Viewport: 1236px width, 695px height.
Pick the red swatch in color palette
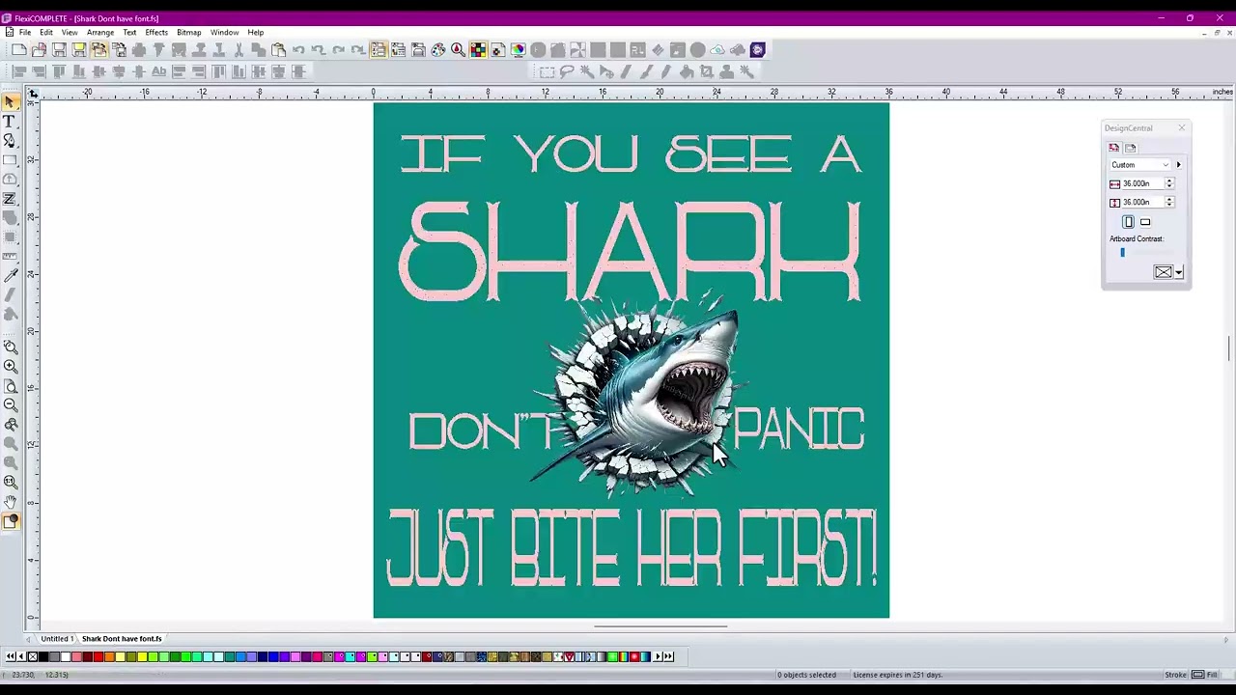(x=98, y=657)
